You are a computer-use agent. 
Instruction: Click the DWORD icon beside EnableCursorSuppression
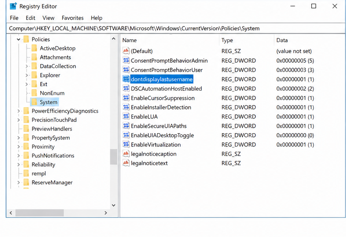tap(126, 98)
